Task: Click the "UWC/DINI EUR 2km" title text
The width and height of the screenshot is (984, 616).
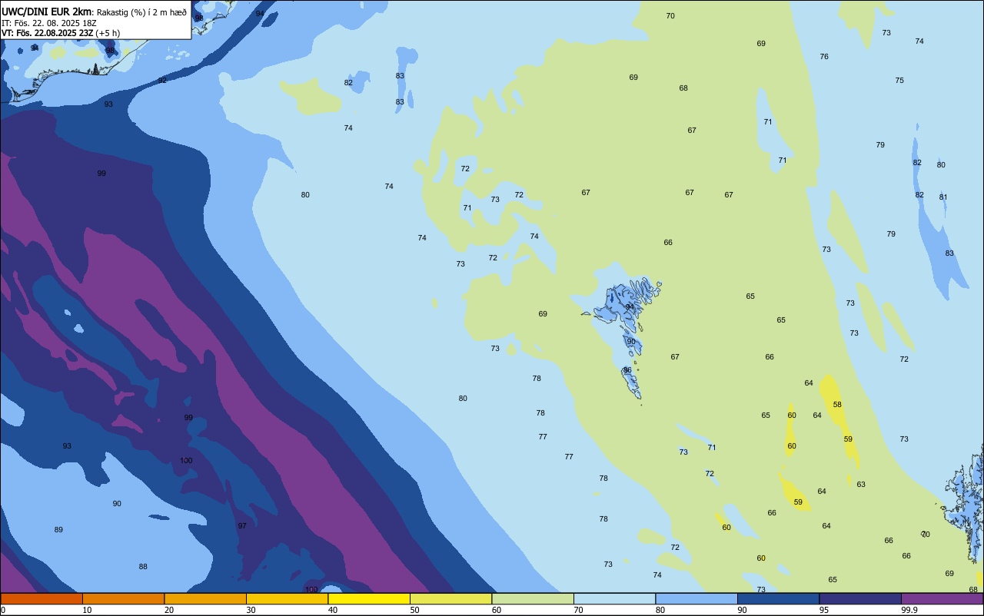Action: 46,12
